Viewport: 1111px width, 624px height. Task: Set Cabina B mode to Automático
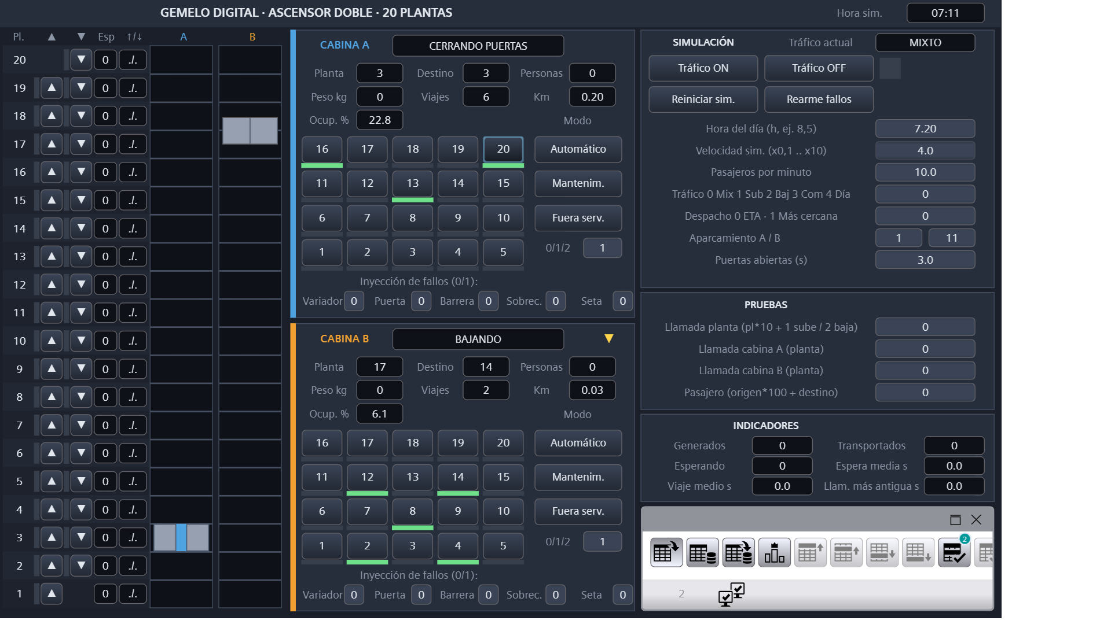(x=578, y=443)
